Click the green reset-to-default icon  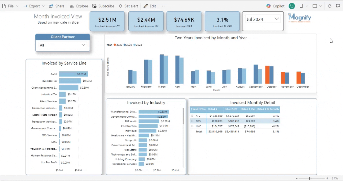(292, 6)
